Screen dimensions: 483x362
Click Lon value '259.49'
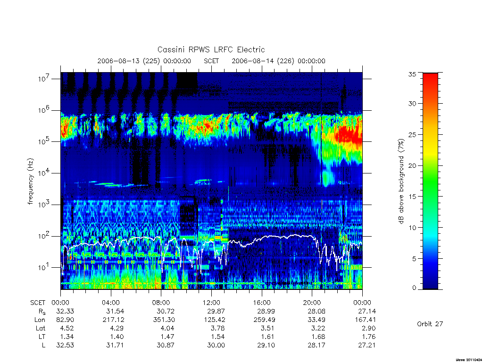point(264,320)
